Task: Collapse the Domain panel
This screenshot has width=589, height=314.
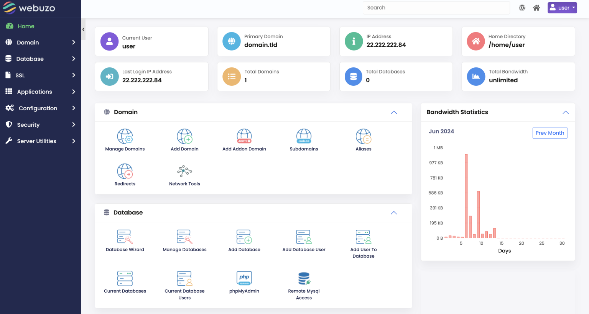Action: tap(393, 112)
